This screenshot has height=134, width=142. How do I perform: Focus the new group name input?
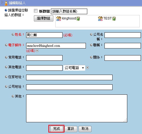[x=69, y=11]
